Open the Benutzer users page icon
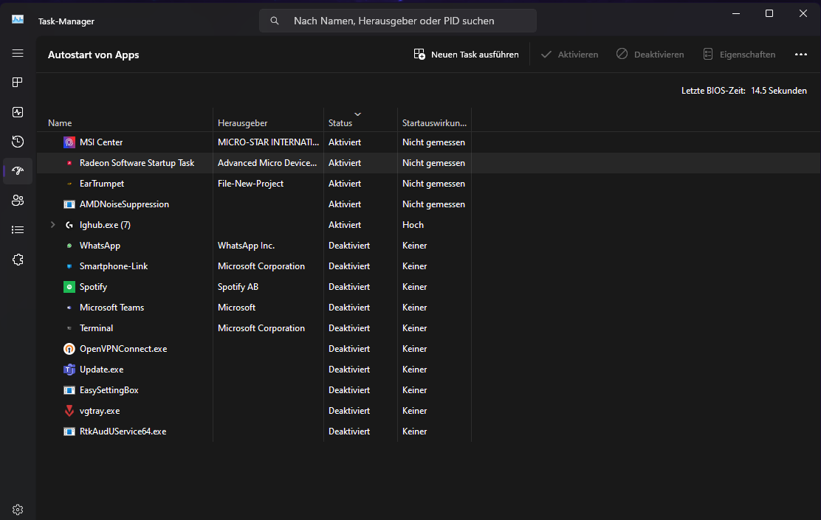Image resolution: width=821 pixels, height=520 pixels. [x=18, y=201]
